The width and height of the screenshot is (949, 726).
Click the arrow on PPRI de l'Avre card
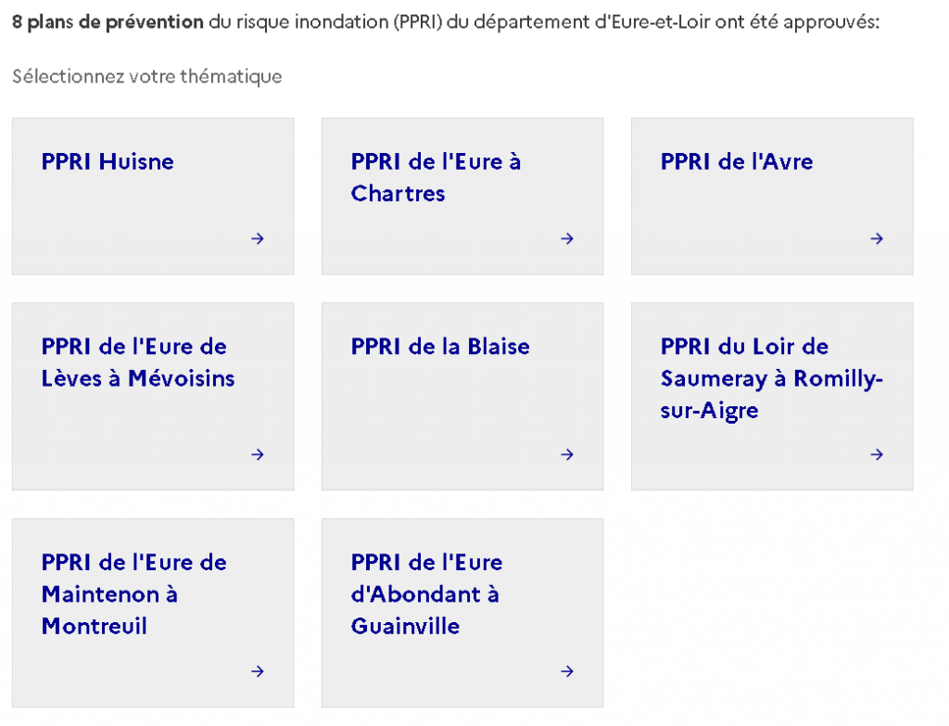(877, 238)
